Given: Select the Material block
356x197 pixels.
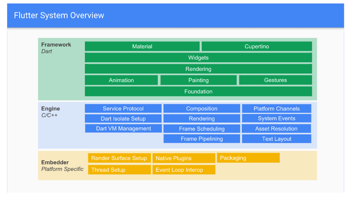Looking at the screenshot, I should [142, 46].
